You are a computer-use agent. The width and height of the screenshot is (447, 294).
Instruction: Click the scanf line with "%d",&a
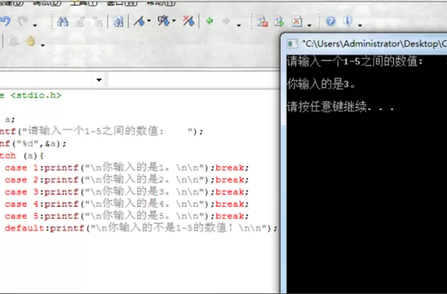pyautogui.click(x=33, y=144)
